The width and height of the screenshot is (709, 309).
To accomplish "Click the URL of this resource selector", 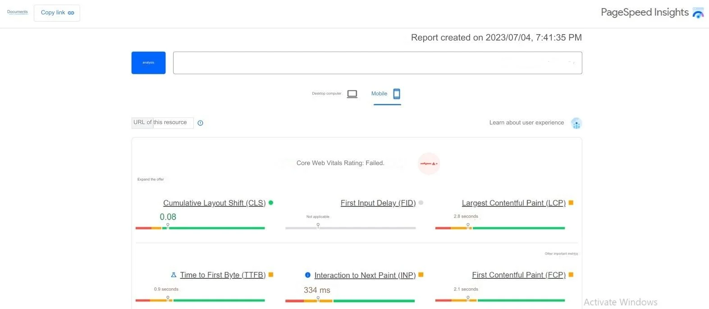I will 162,123.
